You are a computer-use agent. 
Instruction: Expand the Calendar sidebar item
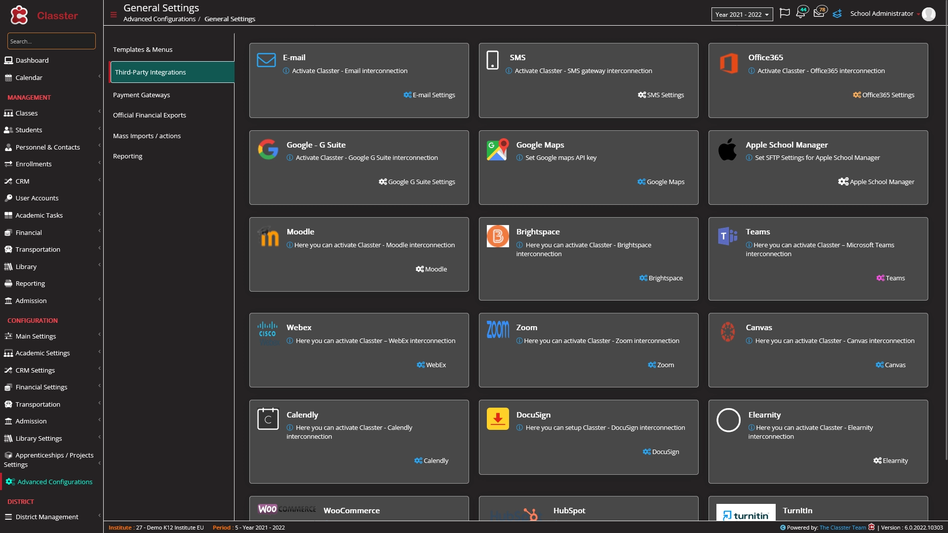point(52,77)
